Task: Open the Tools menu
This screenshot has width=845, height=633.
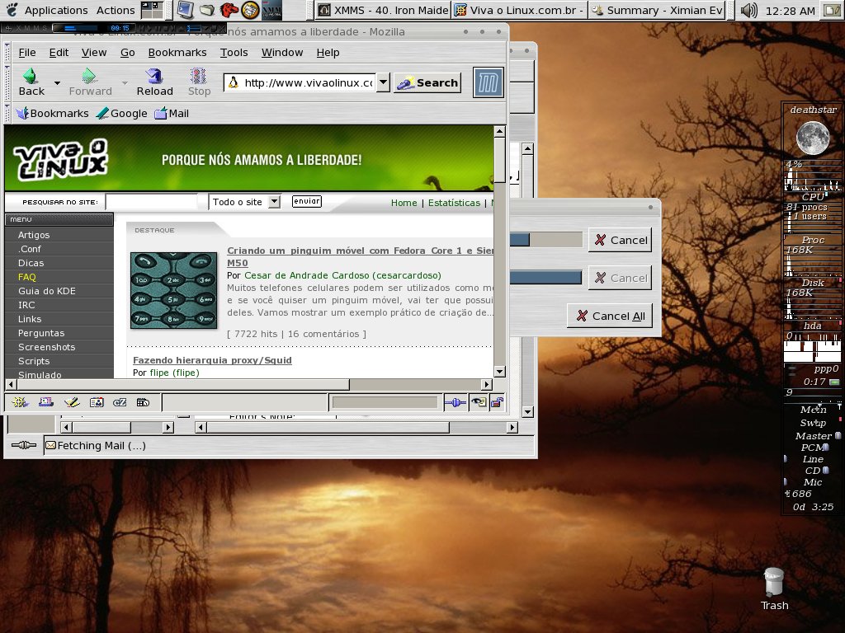Action: 234,52
